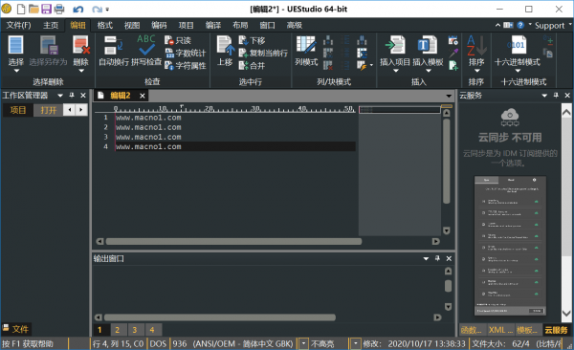Select the 打开 tab in workspace manager
Screen dimensions: 574x350
click(x=49, y=110)
